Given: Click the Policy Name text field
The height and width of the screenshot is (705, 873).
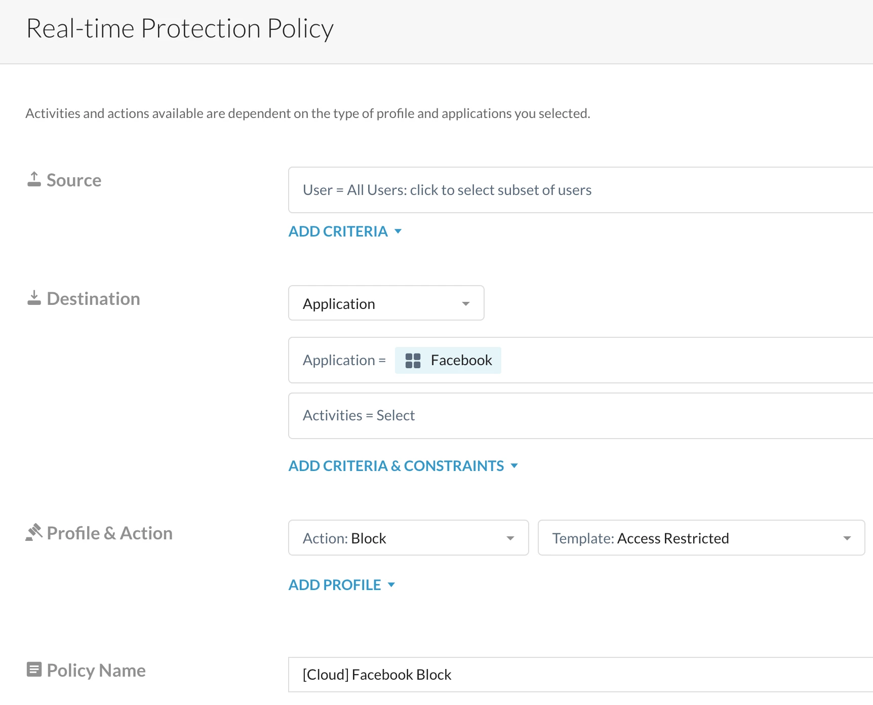Looking at the screenshot, I should (x=577, y=675).
